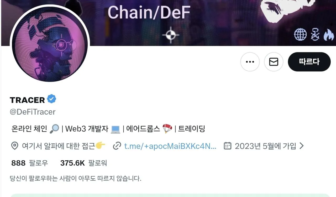Click the envelope message icon
Image resolution: width=336 pixels, height=197 pixels.
[x=274, y=62]
